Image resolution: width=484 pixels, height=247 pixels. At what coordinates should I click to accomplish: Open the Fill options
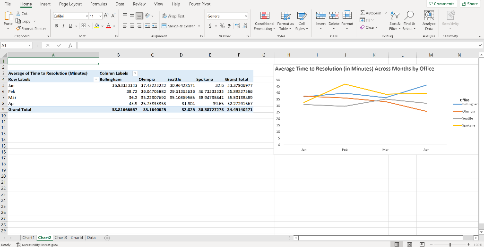click(x=366, y=20)
